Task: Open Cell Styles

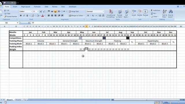Action: click(x=126, y=14)
